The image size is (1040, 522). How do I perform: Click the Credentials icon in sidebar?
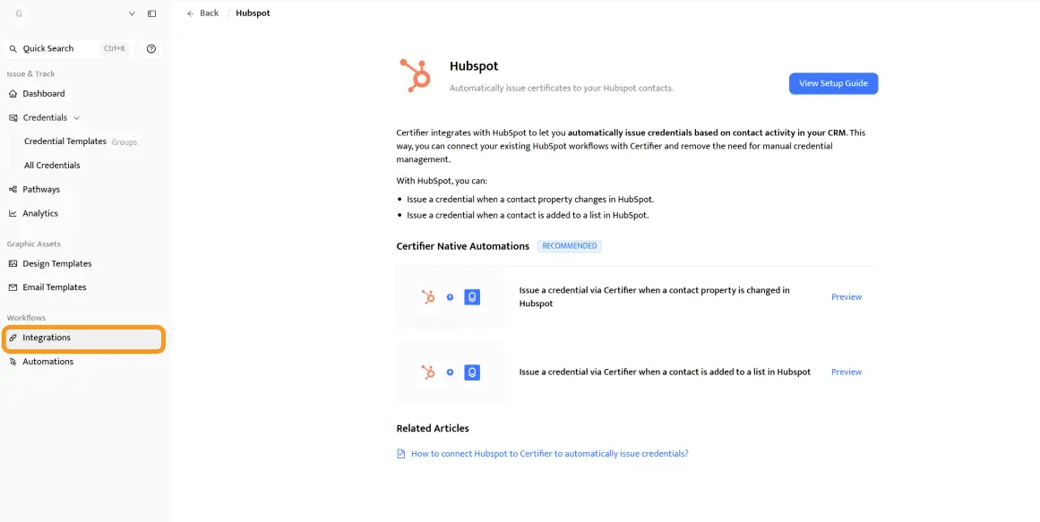13,117
